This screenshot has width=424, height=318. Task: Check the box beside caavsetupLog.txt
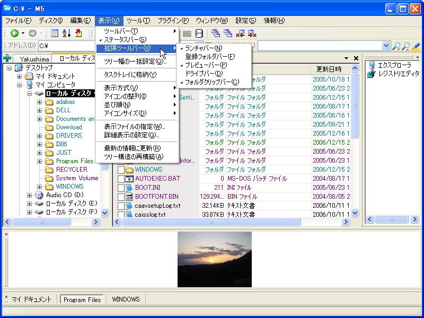(x=121, y=206)
